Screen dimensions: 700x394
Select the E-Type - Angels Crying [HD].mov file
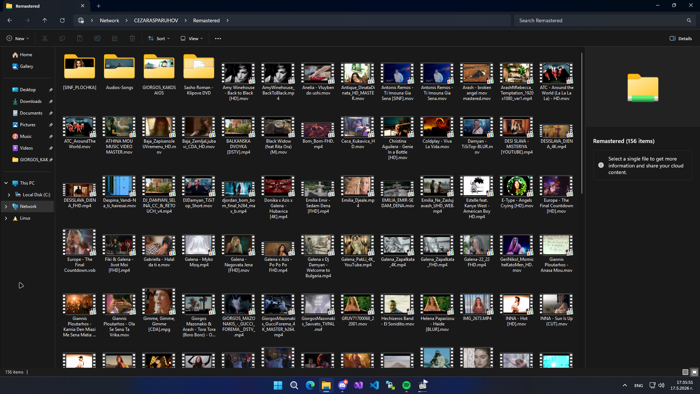click(517, 192)
